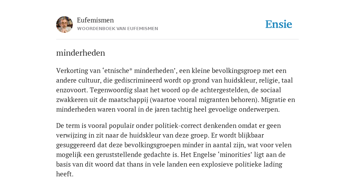This screenshot has height=177, width=355.
Task: Click the phrase 'jaren tachtig'
Action: 174,110
